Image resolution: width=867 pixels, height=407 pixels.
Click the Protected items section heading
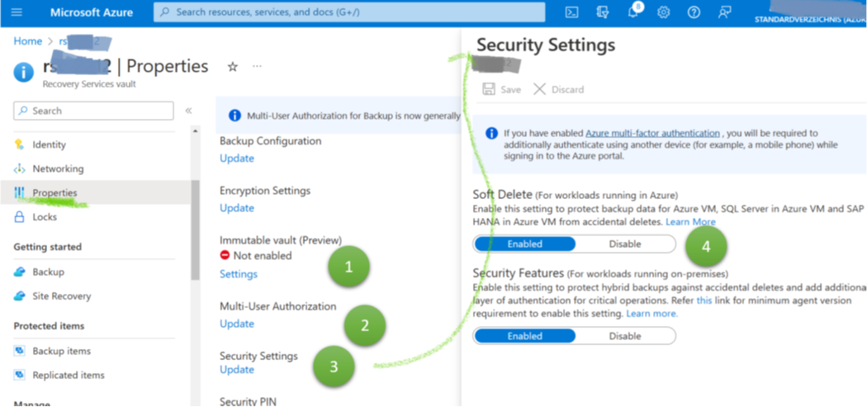coord(50,326)
